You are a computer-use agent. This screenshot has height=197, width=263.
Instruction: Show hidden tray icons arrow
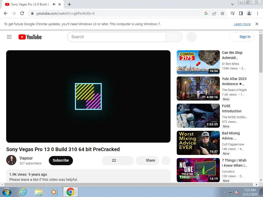(224, 192)
